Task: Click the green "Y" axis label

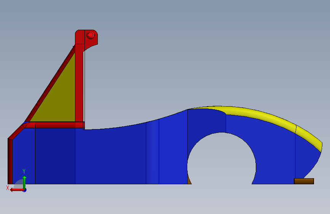Action: coord(24,171)
